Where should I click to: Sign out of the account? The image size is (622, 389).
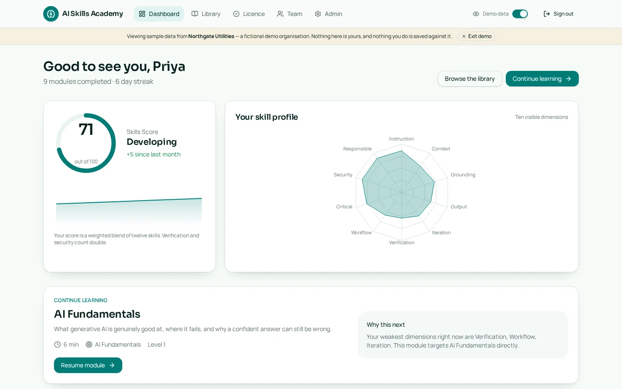(x=559, y=14)
